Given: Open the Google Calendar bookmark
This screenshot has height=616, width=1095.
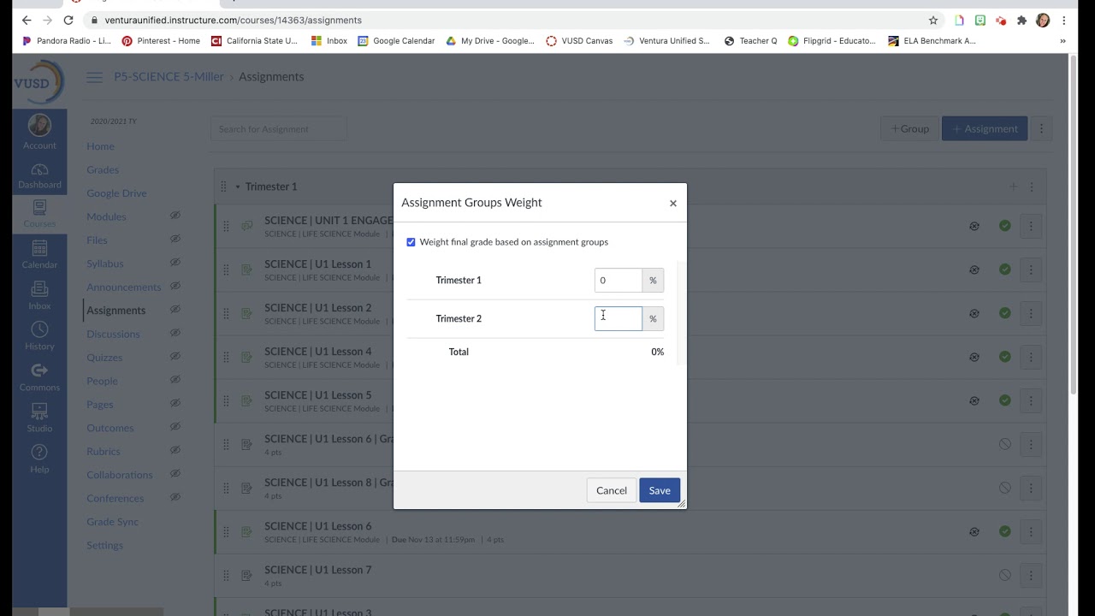Looking at the screenshot, I should tap(396, 41).
